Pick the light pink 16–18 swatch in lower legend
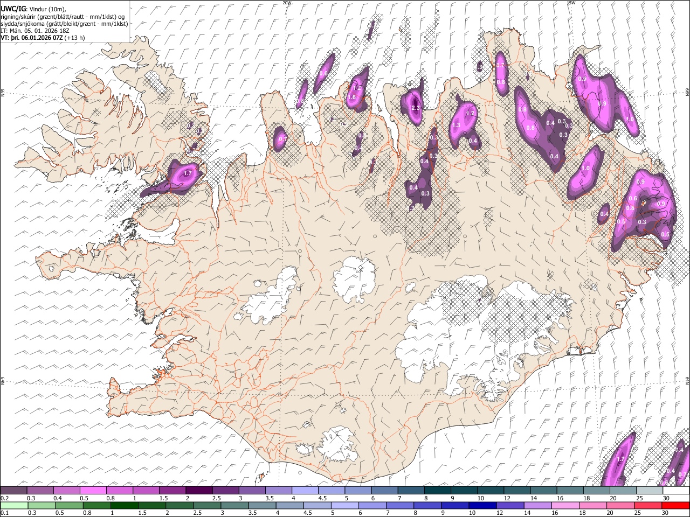Viewport: 690px width, 517px height. (x=565, y=505)
